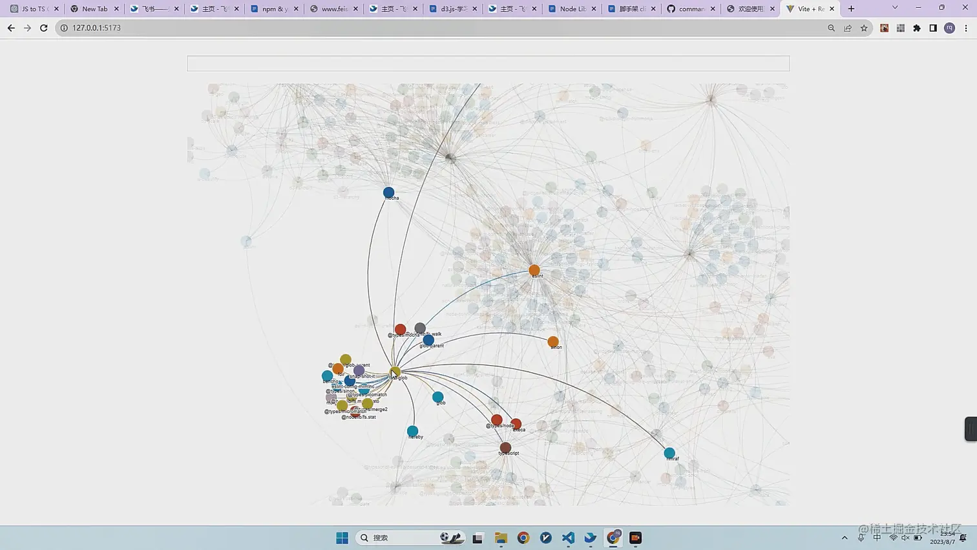
Task: Switch to the Node Lib tab
Action: tap(573, 9)
